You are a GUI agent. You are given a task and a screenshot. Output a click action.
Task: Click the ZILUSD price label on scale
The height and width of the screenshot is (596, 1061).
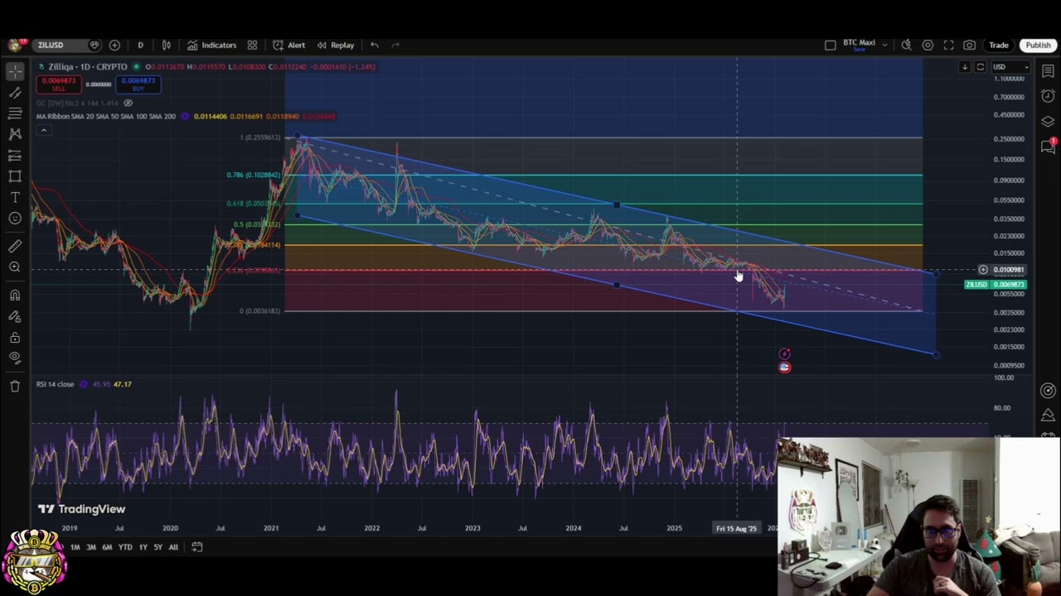(996, 285)
